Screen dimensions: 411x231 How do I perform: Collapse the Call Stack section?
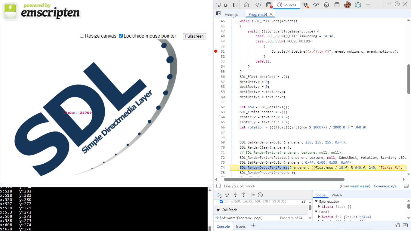(218, 210)
